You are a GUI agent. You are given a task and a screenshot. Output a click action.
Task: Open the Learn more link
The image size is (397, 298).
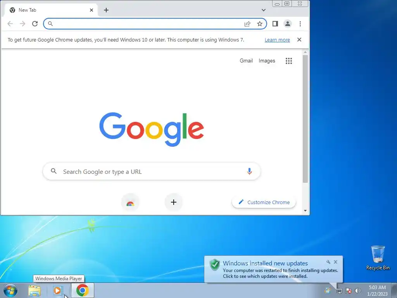tap(277, 40)
